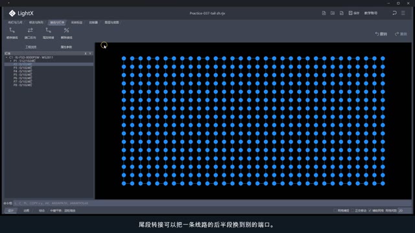Open the second ribbon tab (modify and array)
Viewport: 415px width, 233px height.
tap(36, 23)
